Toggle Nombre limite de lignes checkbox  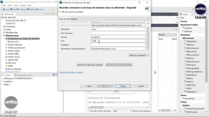pos(89,110)
